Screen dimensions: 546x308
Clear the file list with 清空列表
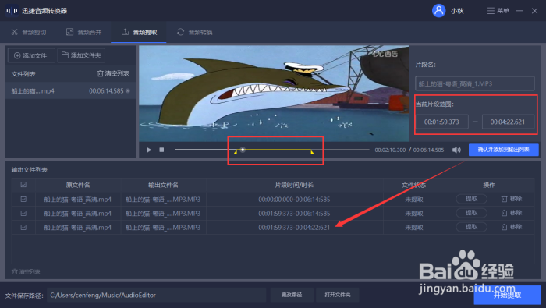coord(113,73)
